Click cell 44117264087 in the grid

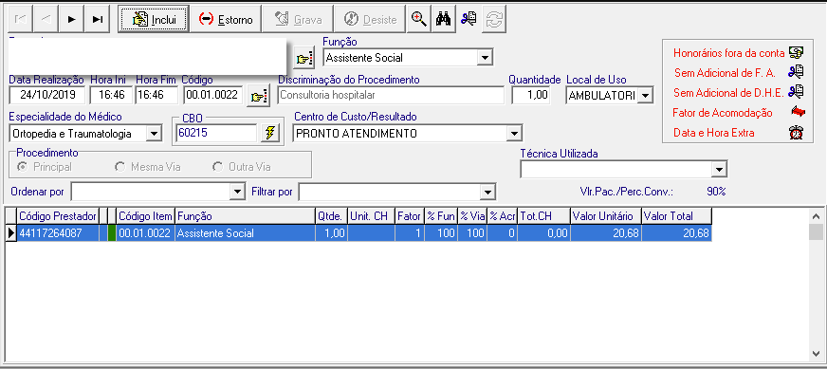58,233
